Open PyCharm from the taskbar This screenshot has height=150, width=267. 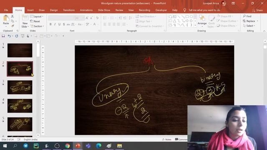[36, 146]
